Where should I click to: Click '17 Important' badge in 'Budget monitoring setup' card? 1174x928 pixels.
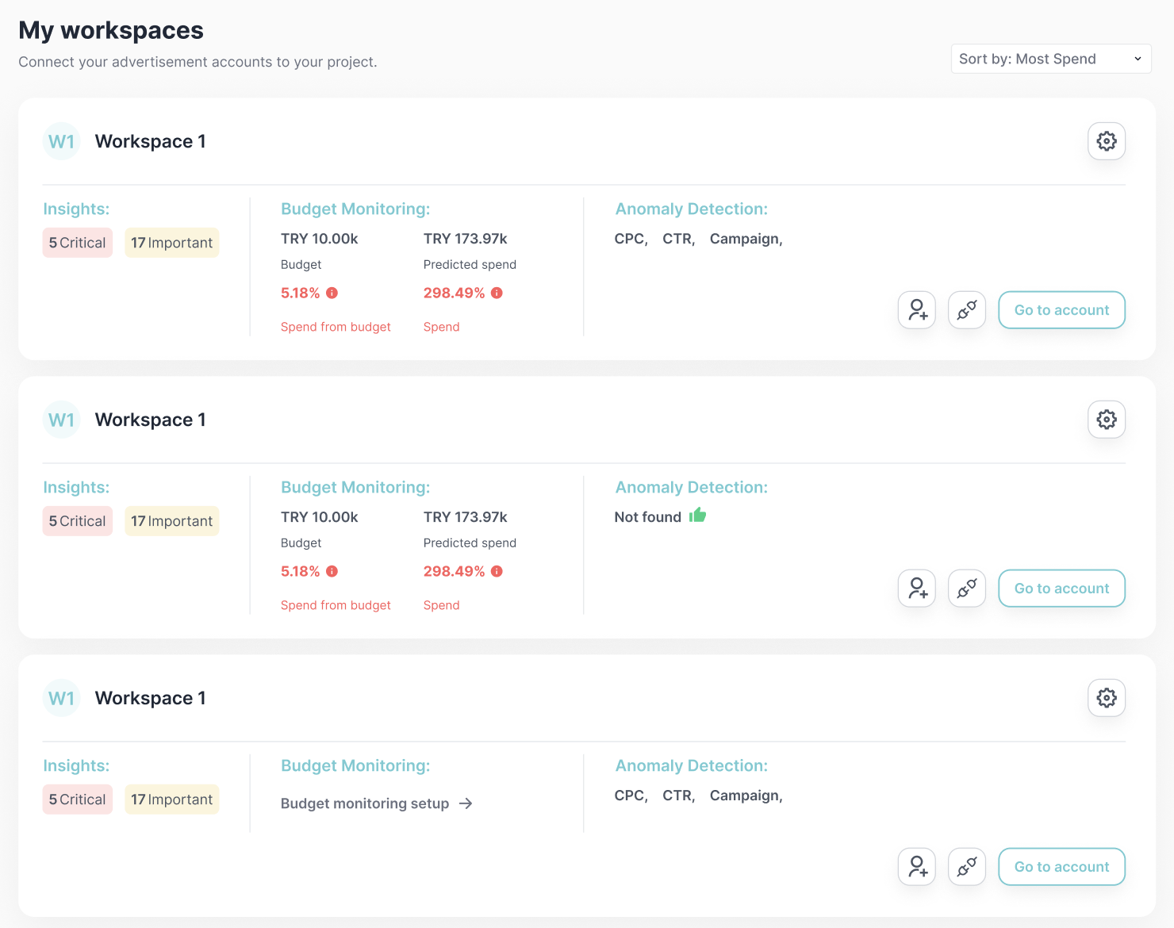[172, 800]
